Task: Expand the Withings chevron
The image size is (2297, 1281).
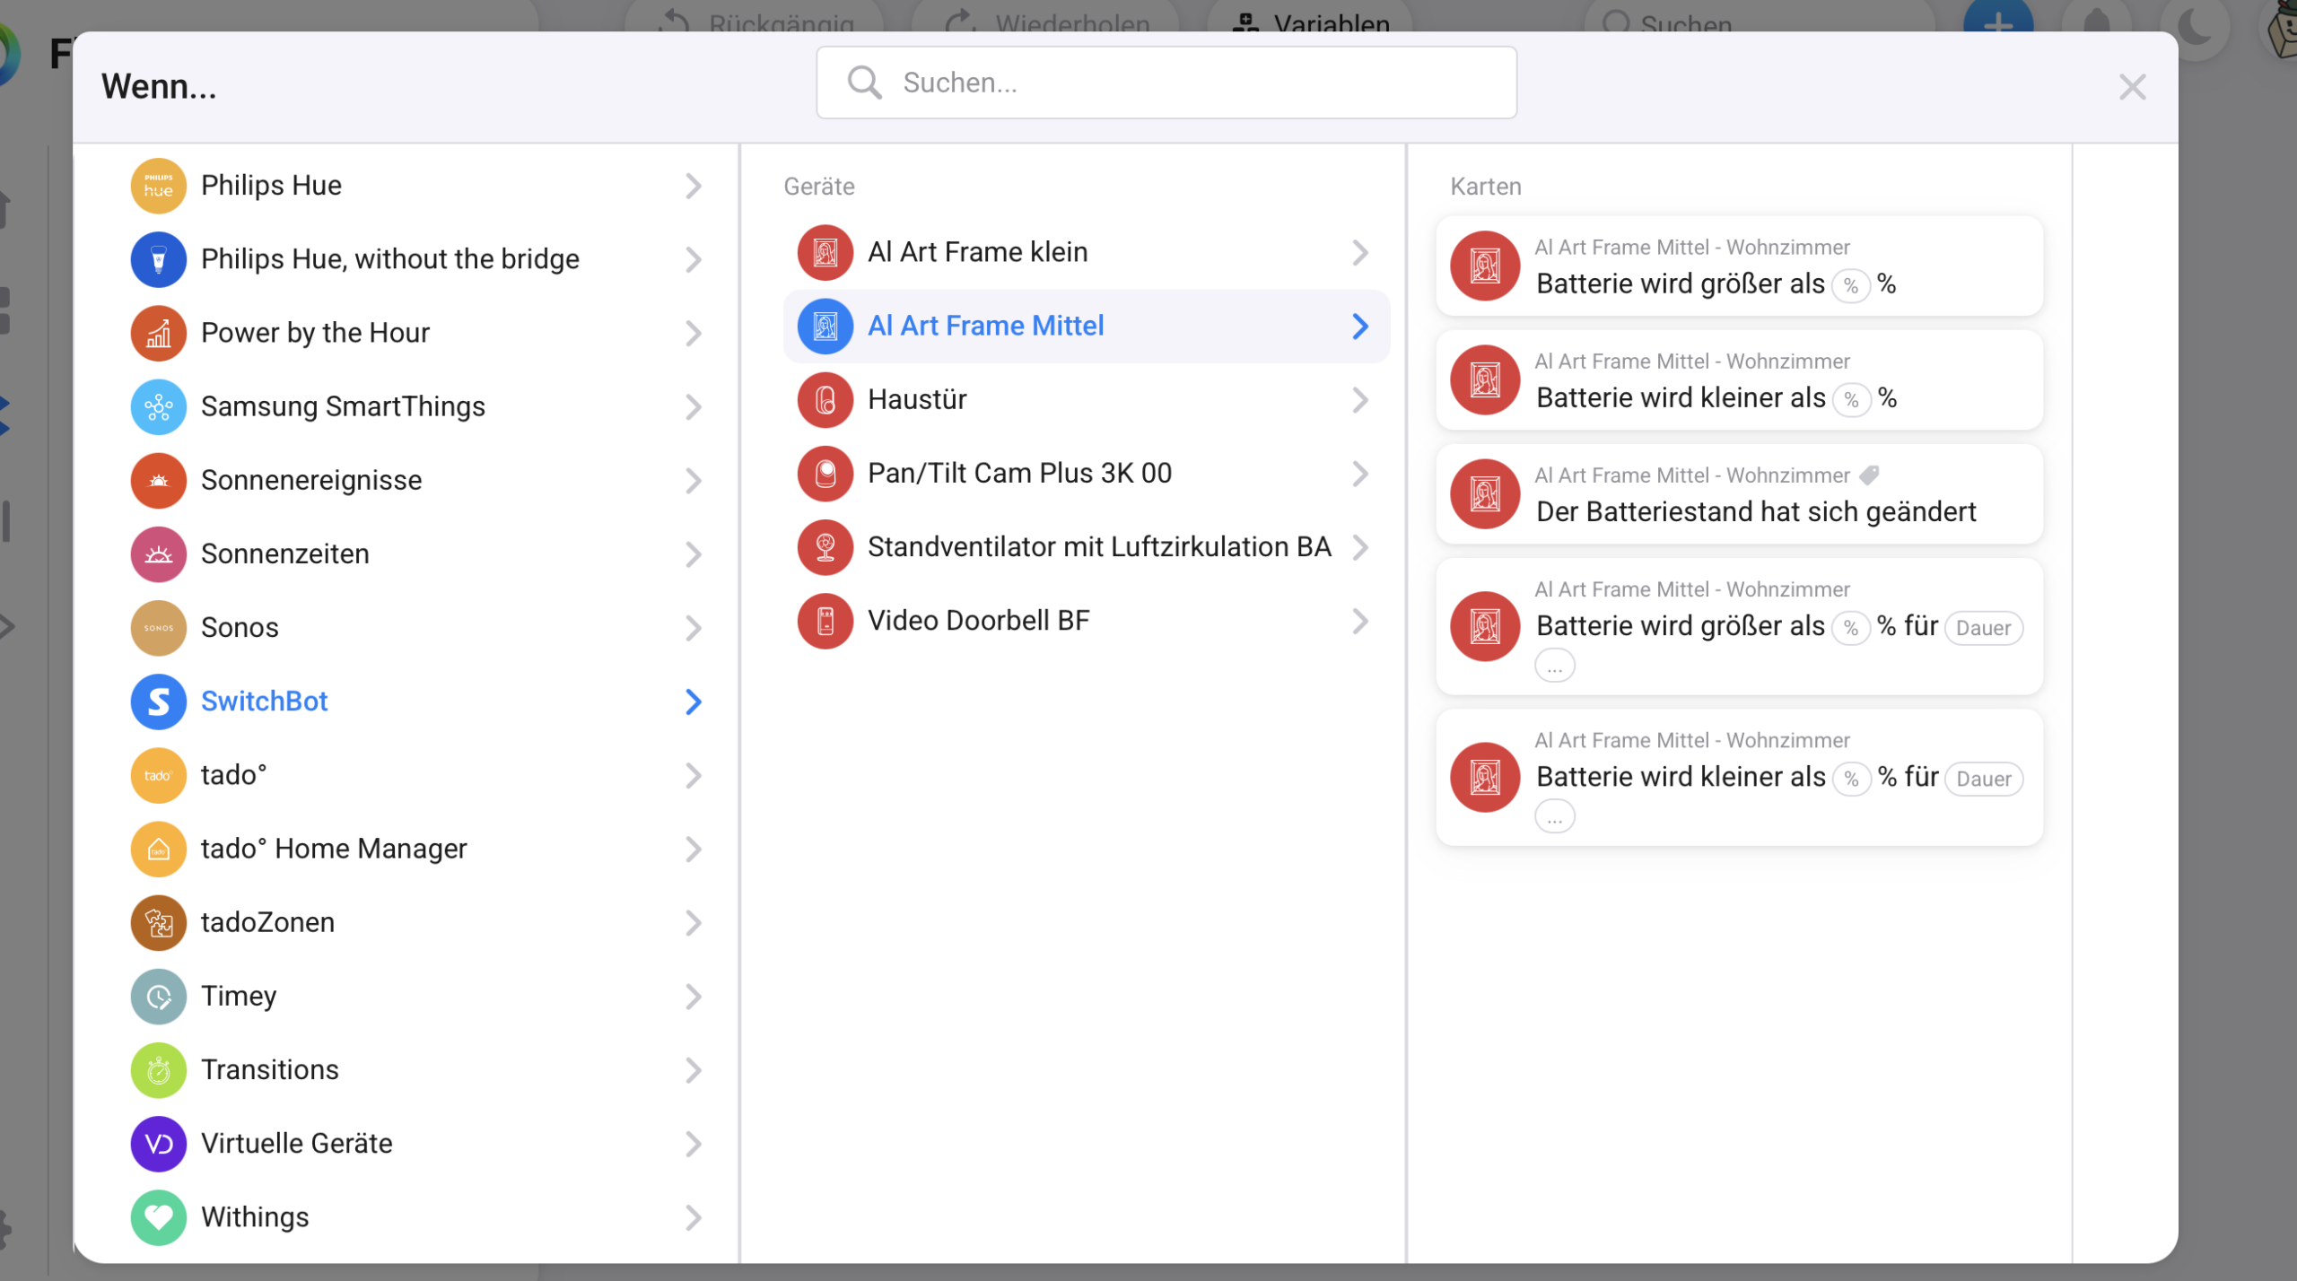Action: tap(694, 1216)
